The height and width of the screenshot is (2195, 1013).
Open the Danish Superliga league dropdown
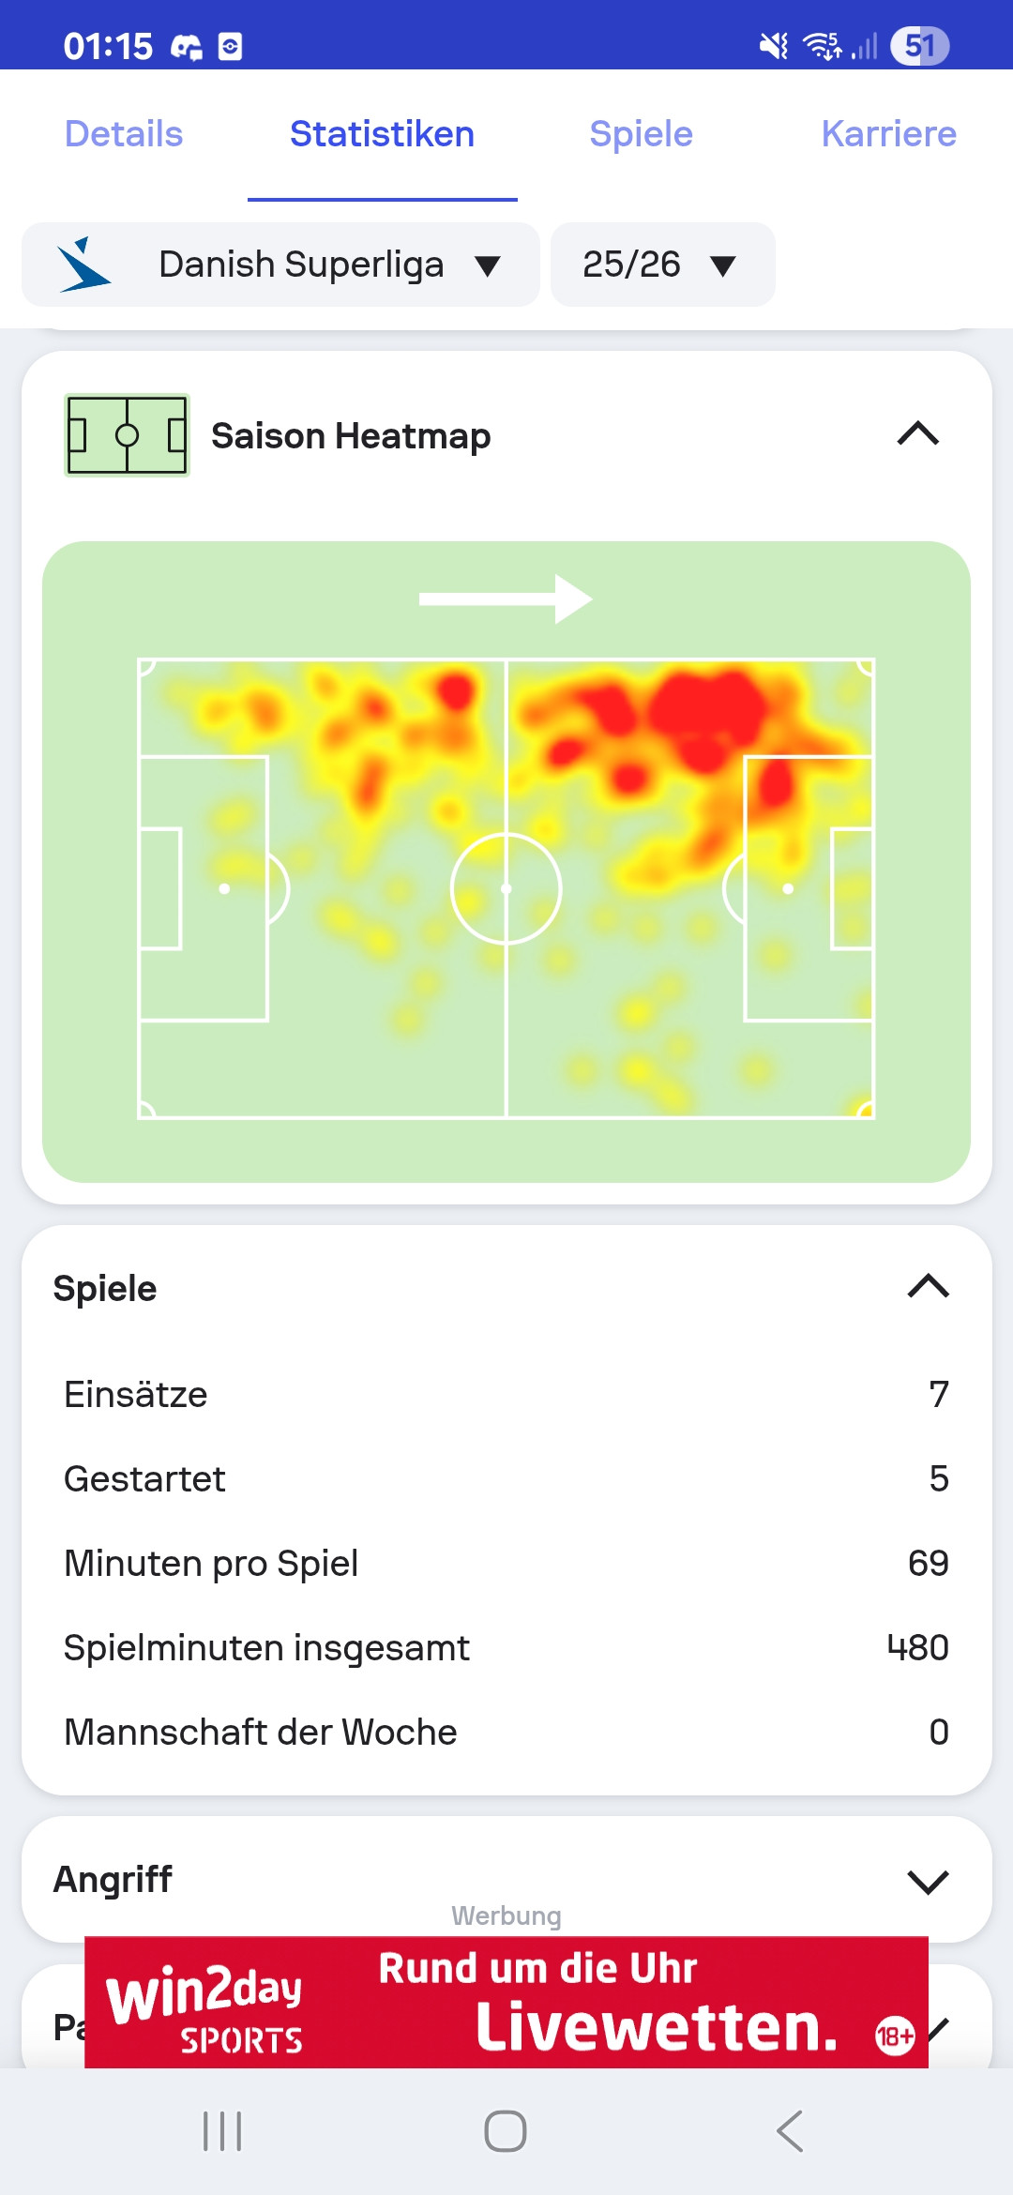pyautogui.click(x=281, y=265)
